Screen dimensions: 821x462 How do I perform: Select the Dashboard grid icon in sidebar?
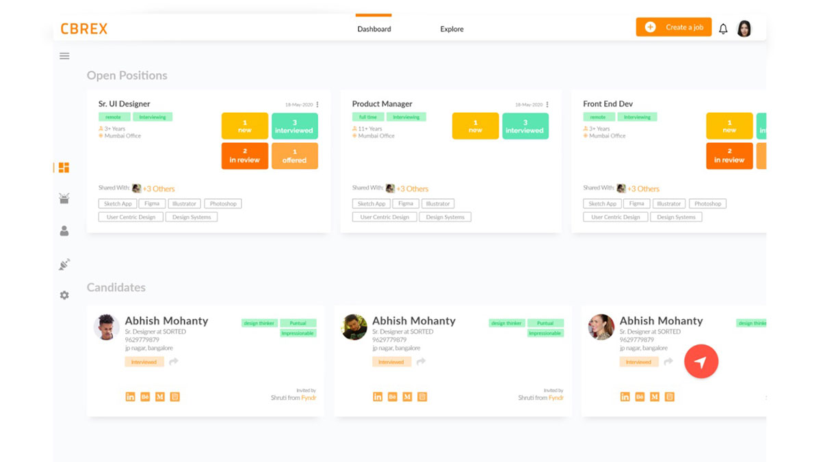point(64,167)
